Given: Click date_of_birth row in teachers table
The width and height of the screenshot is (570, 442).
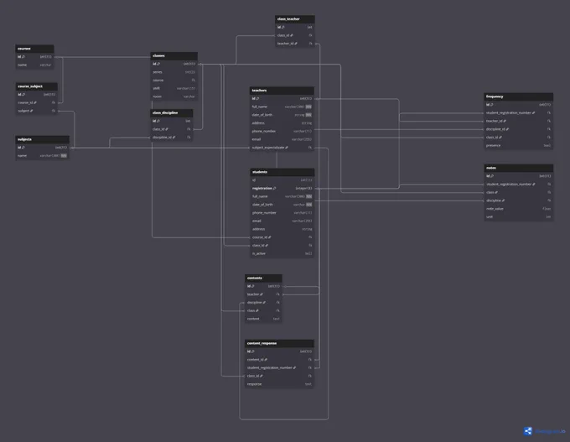Looking at the screenshot, I should tap(282, 115).
